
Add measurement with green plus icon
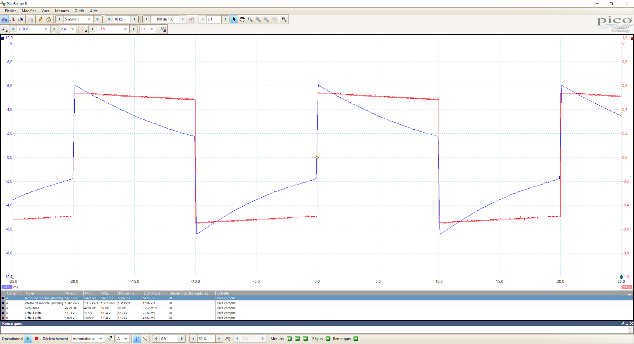pyautogui.click(x=289, y=339)
